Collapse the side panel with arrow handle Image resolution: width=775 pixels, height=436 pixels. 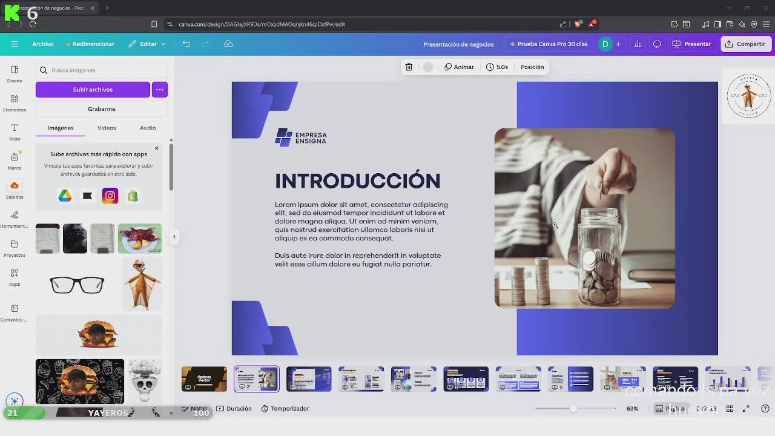click(x=174, y=237)
